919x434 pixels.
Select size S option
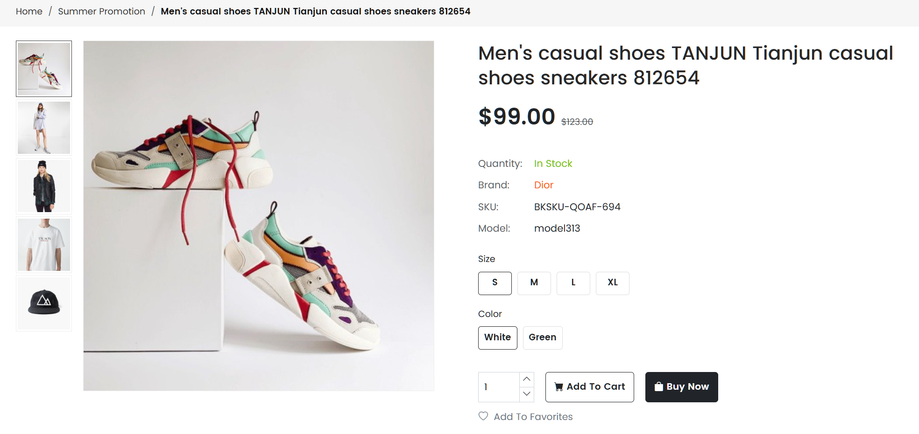click(495, 283)
